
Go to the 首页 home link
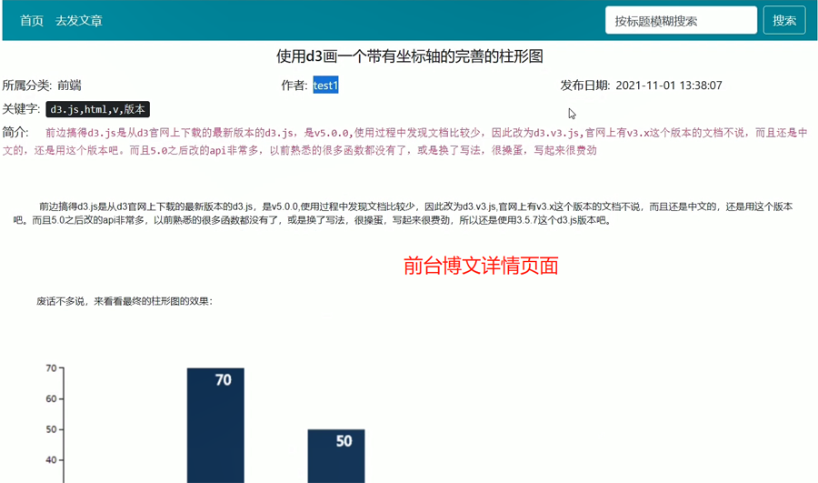click(x=31, y=21)
